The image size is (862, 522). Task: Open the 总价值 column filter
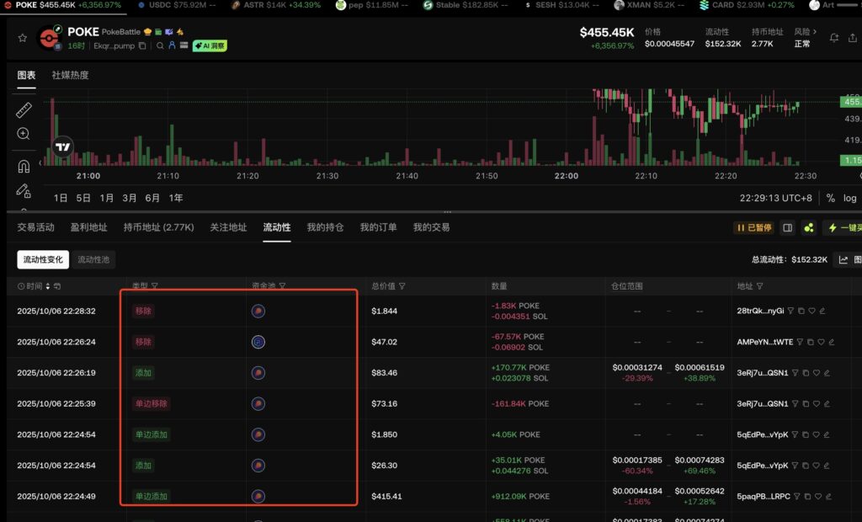[402, 286]
